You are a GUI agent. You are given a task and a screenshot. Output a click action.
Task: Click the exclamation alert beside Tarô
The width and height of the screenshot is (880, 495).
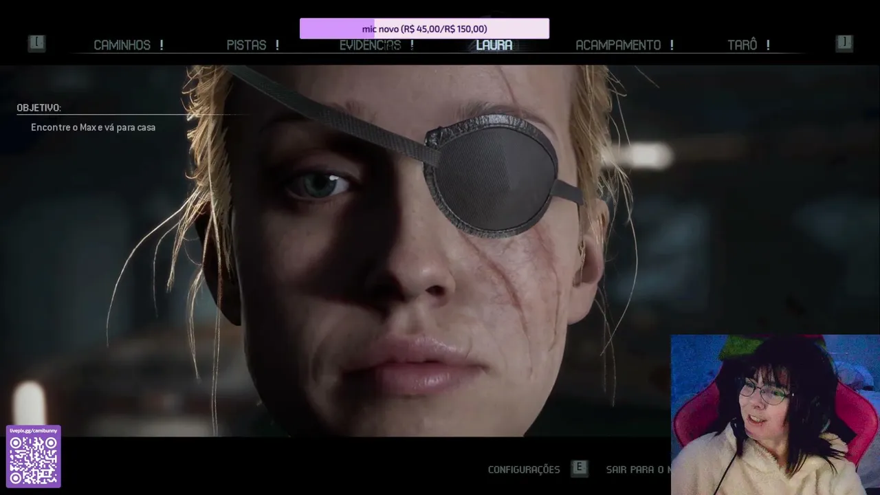[768, 45]
